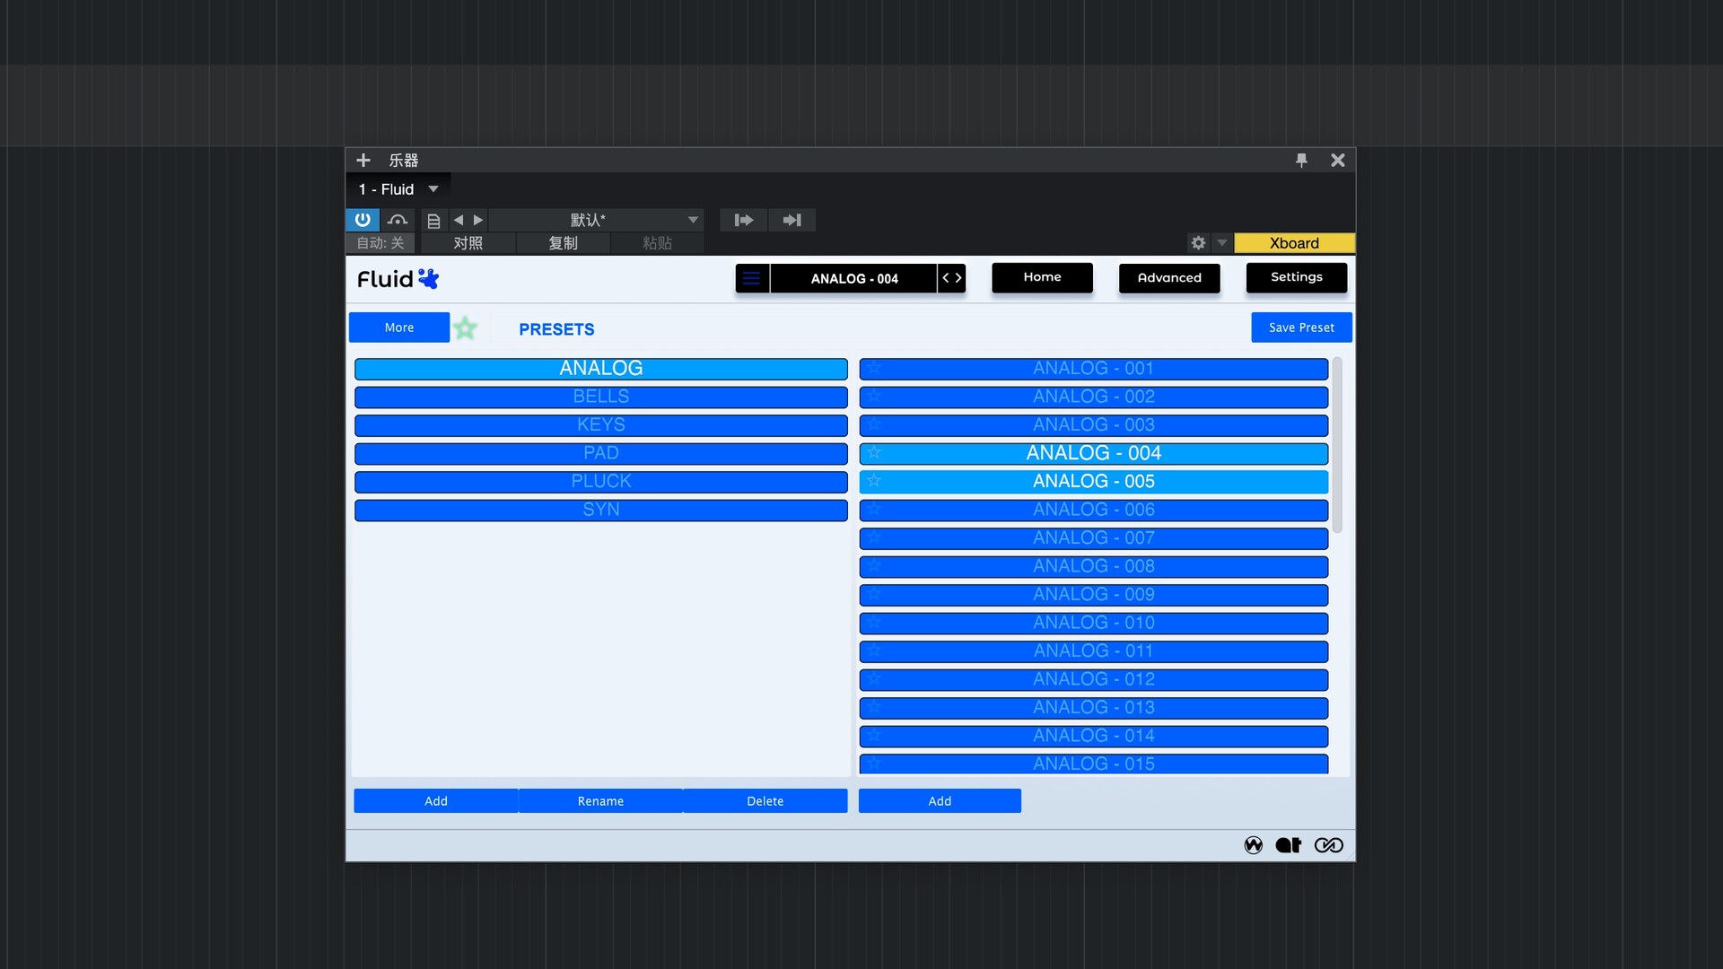Switch to the Home tab
Viewport: 1723px width, 969px height.
pyautogui.click(x=1042, y=277)
